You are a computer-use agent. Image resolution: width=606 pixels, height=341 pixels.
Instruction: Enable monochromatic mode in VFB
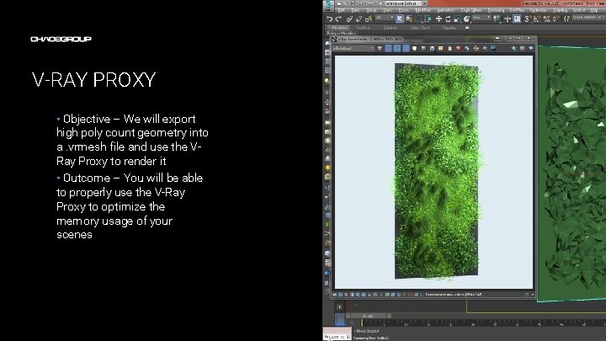click(x=423, y=48)
